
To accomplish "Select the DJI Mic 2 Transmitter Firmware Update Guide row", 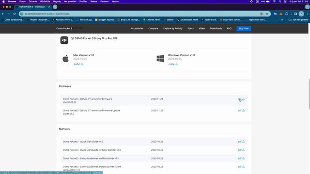I will [154, 112].
